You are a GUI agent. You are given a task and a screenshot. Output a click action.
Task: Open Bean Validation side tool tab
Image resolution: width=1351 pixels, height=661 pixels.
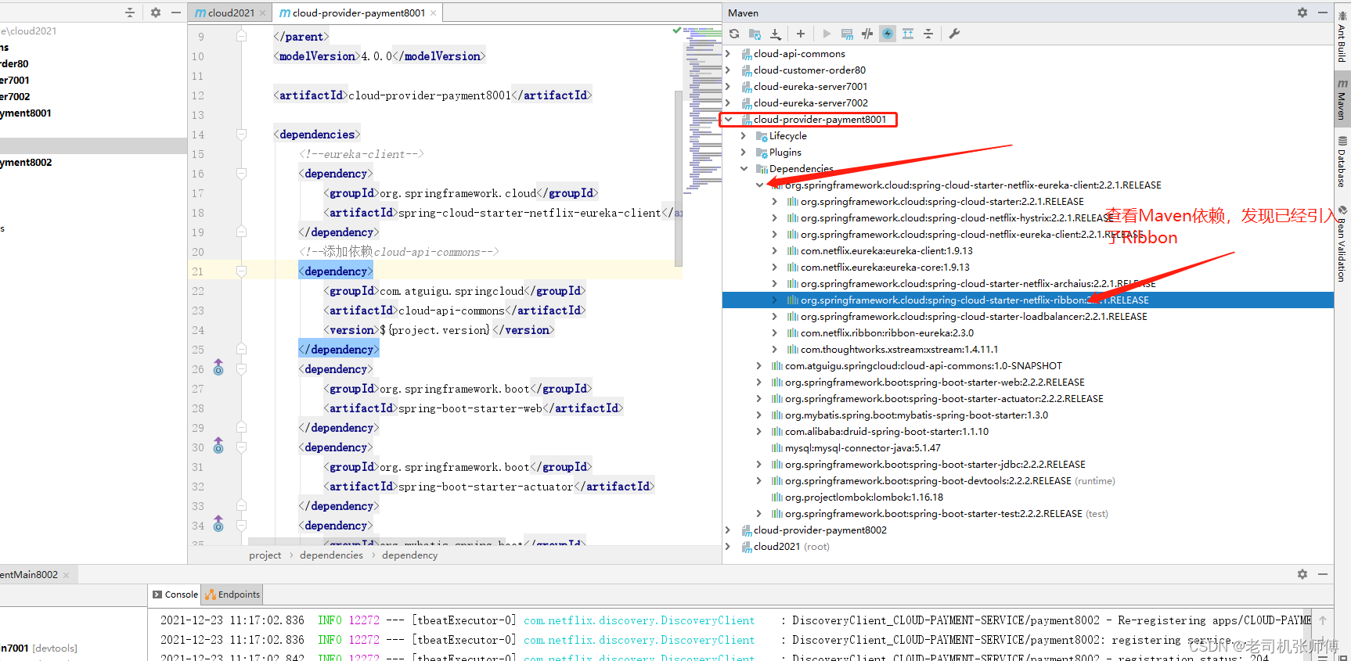(x=1342, y=244)
